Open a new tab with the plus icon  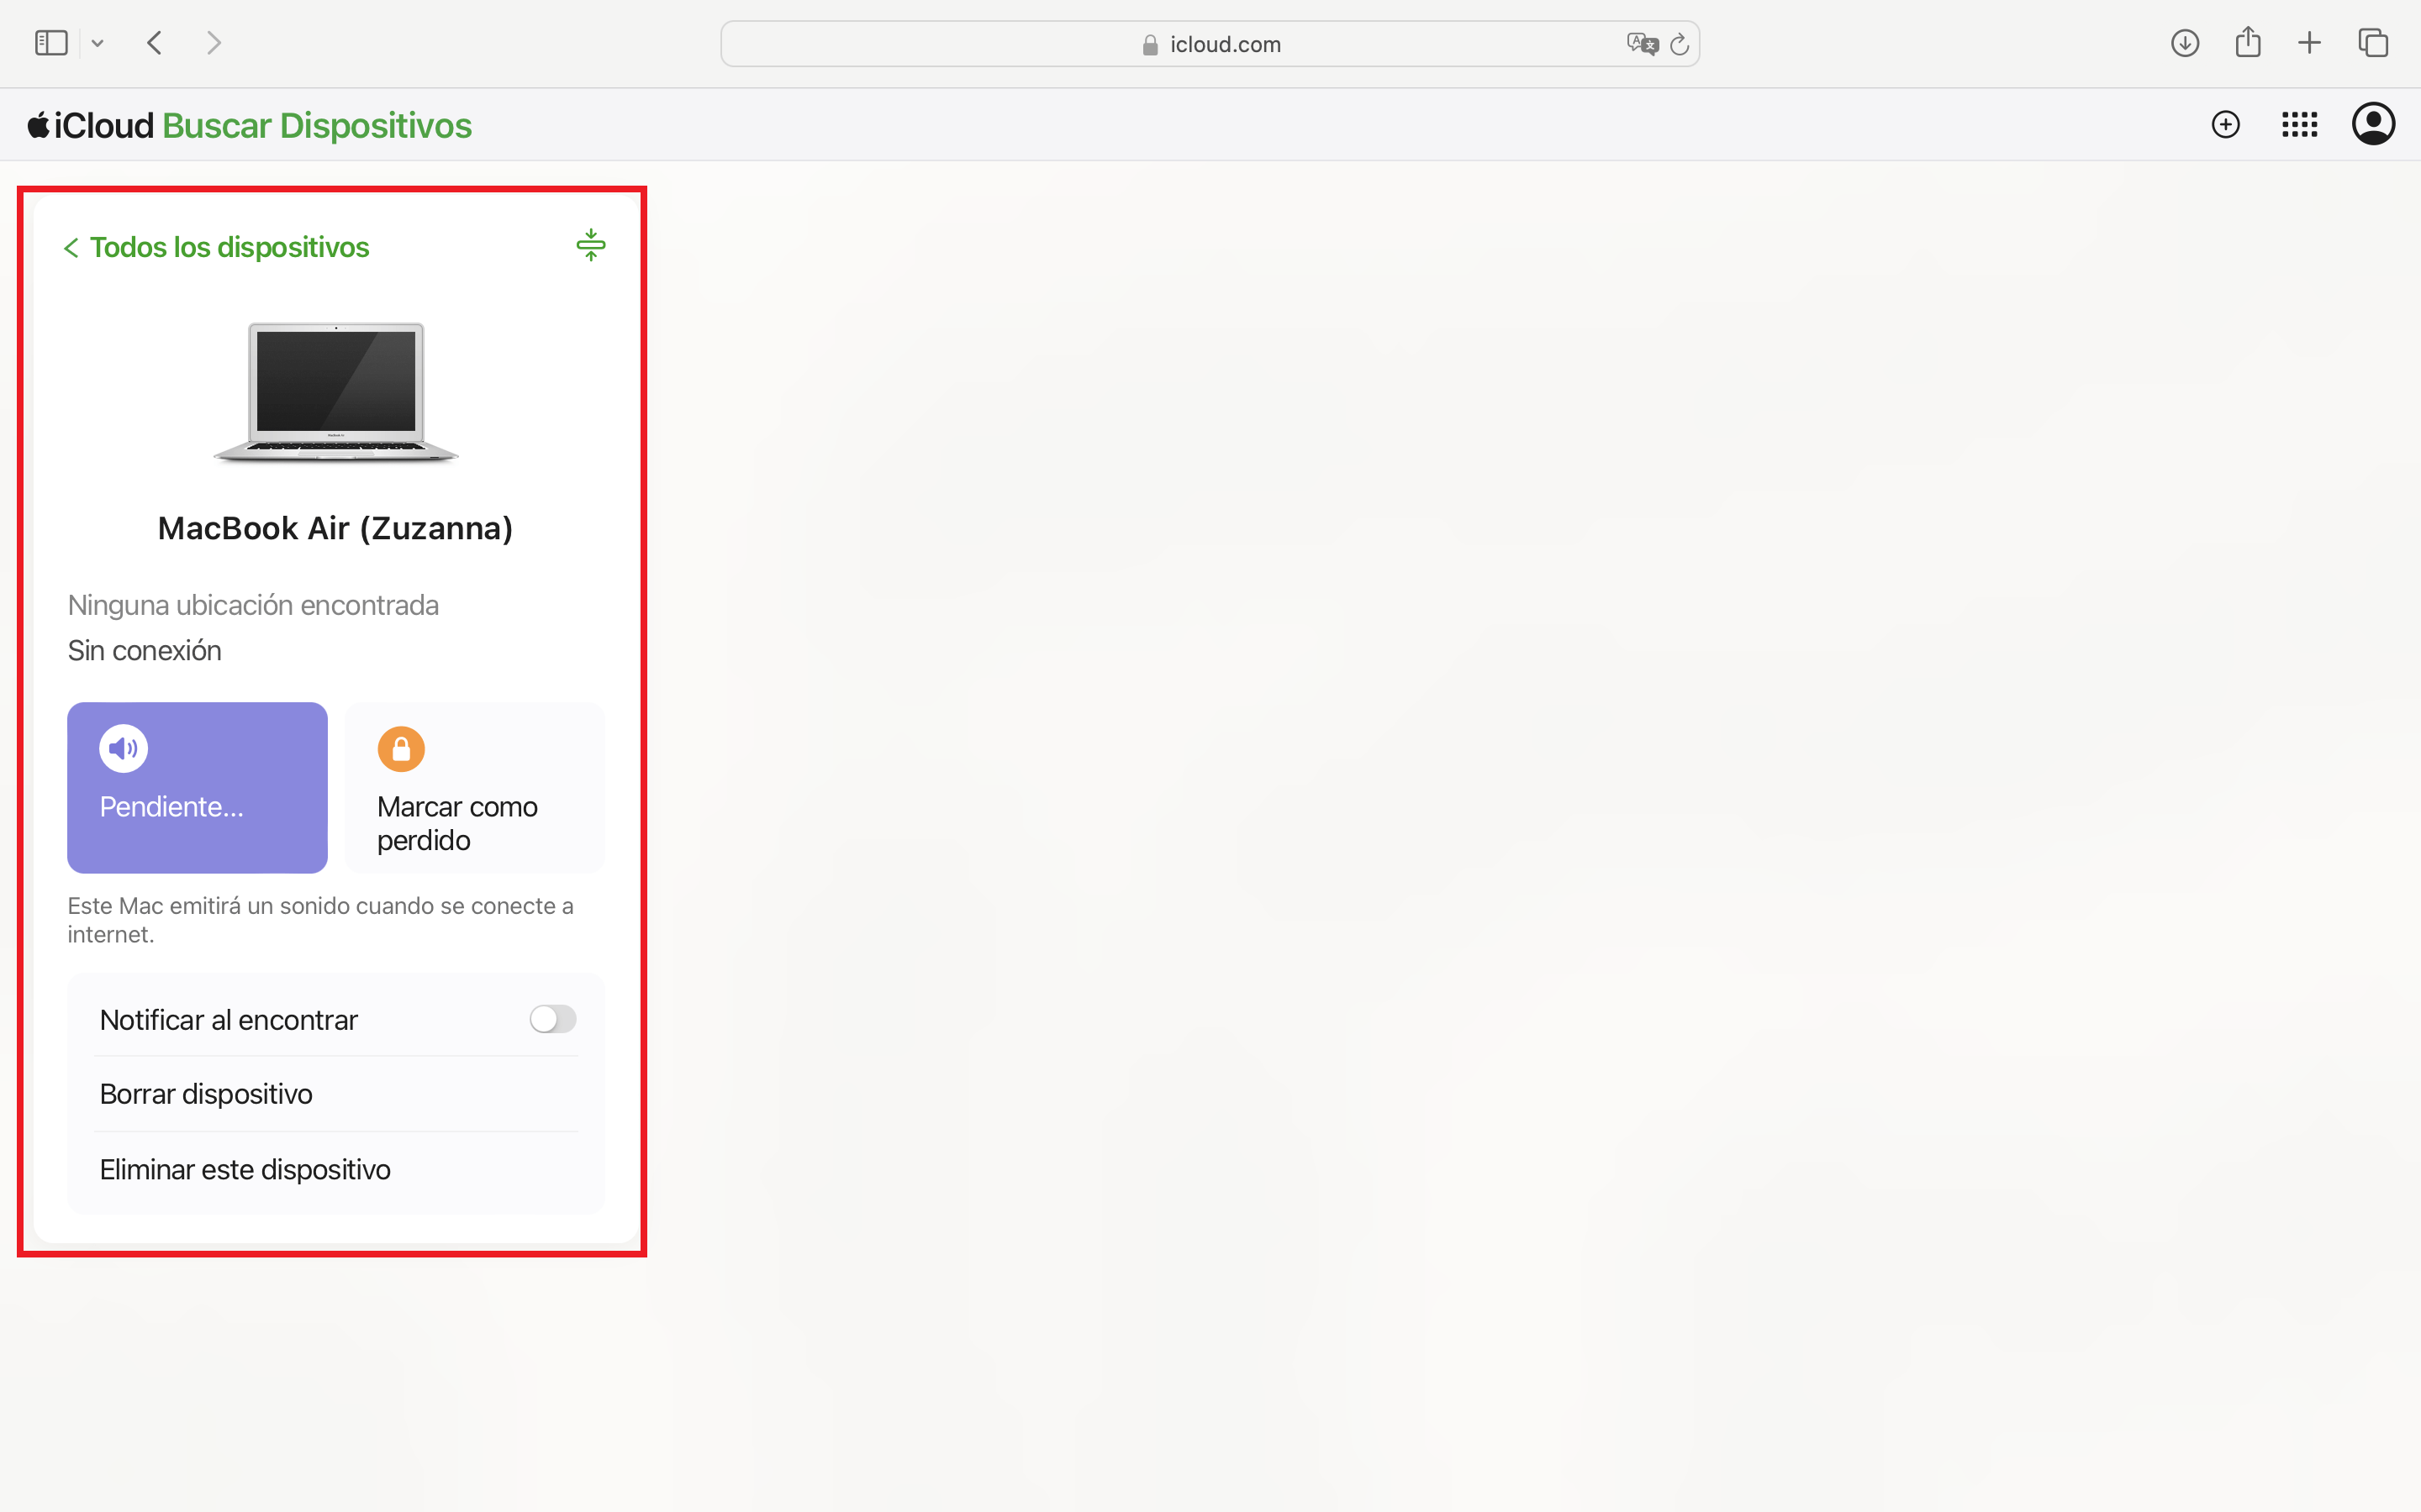point(2309,43)
